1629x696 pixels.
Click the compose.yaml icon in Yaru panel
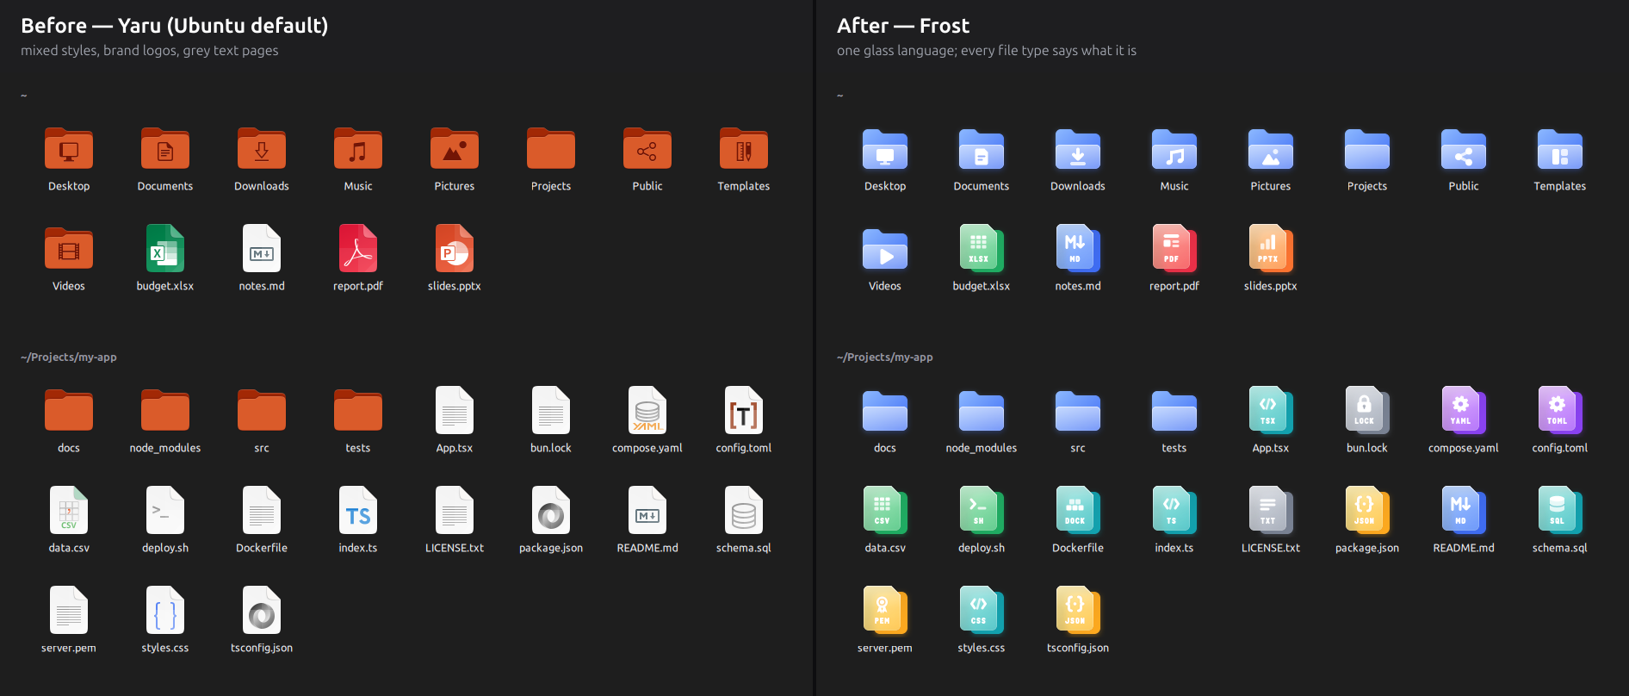click(x=647, y=410)
